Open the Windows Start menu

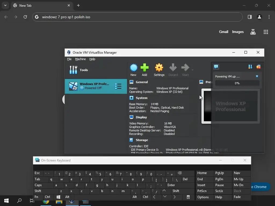(x=6, y=201)
